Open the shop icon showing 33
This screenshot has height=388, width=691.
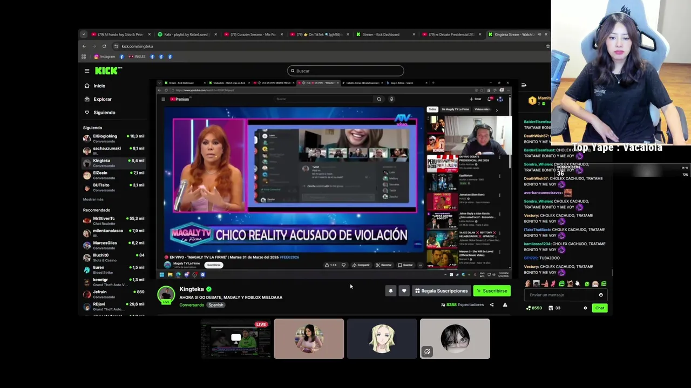554,308
